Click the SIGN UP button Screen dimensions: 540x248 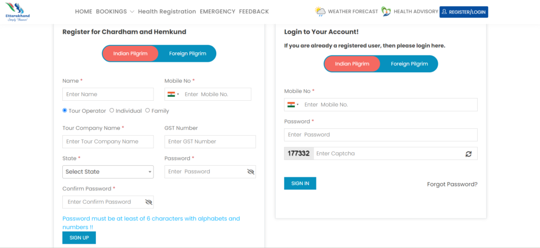79,237
